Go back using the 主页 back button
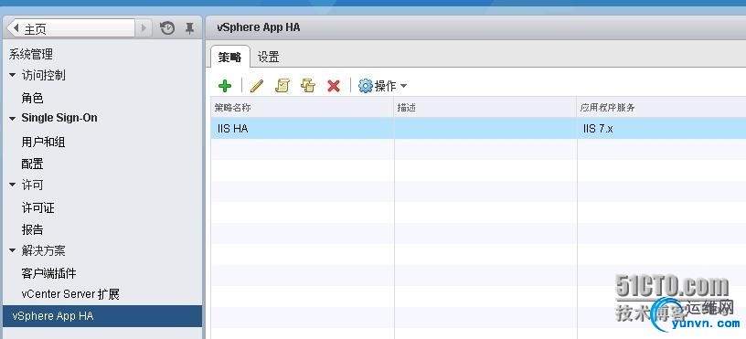 click(x=71, y=28)
